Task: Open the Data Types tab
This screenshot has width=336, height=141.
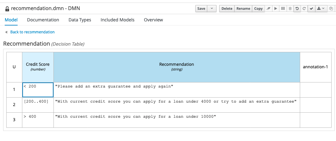Action: 80,20
